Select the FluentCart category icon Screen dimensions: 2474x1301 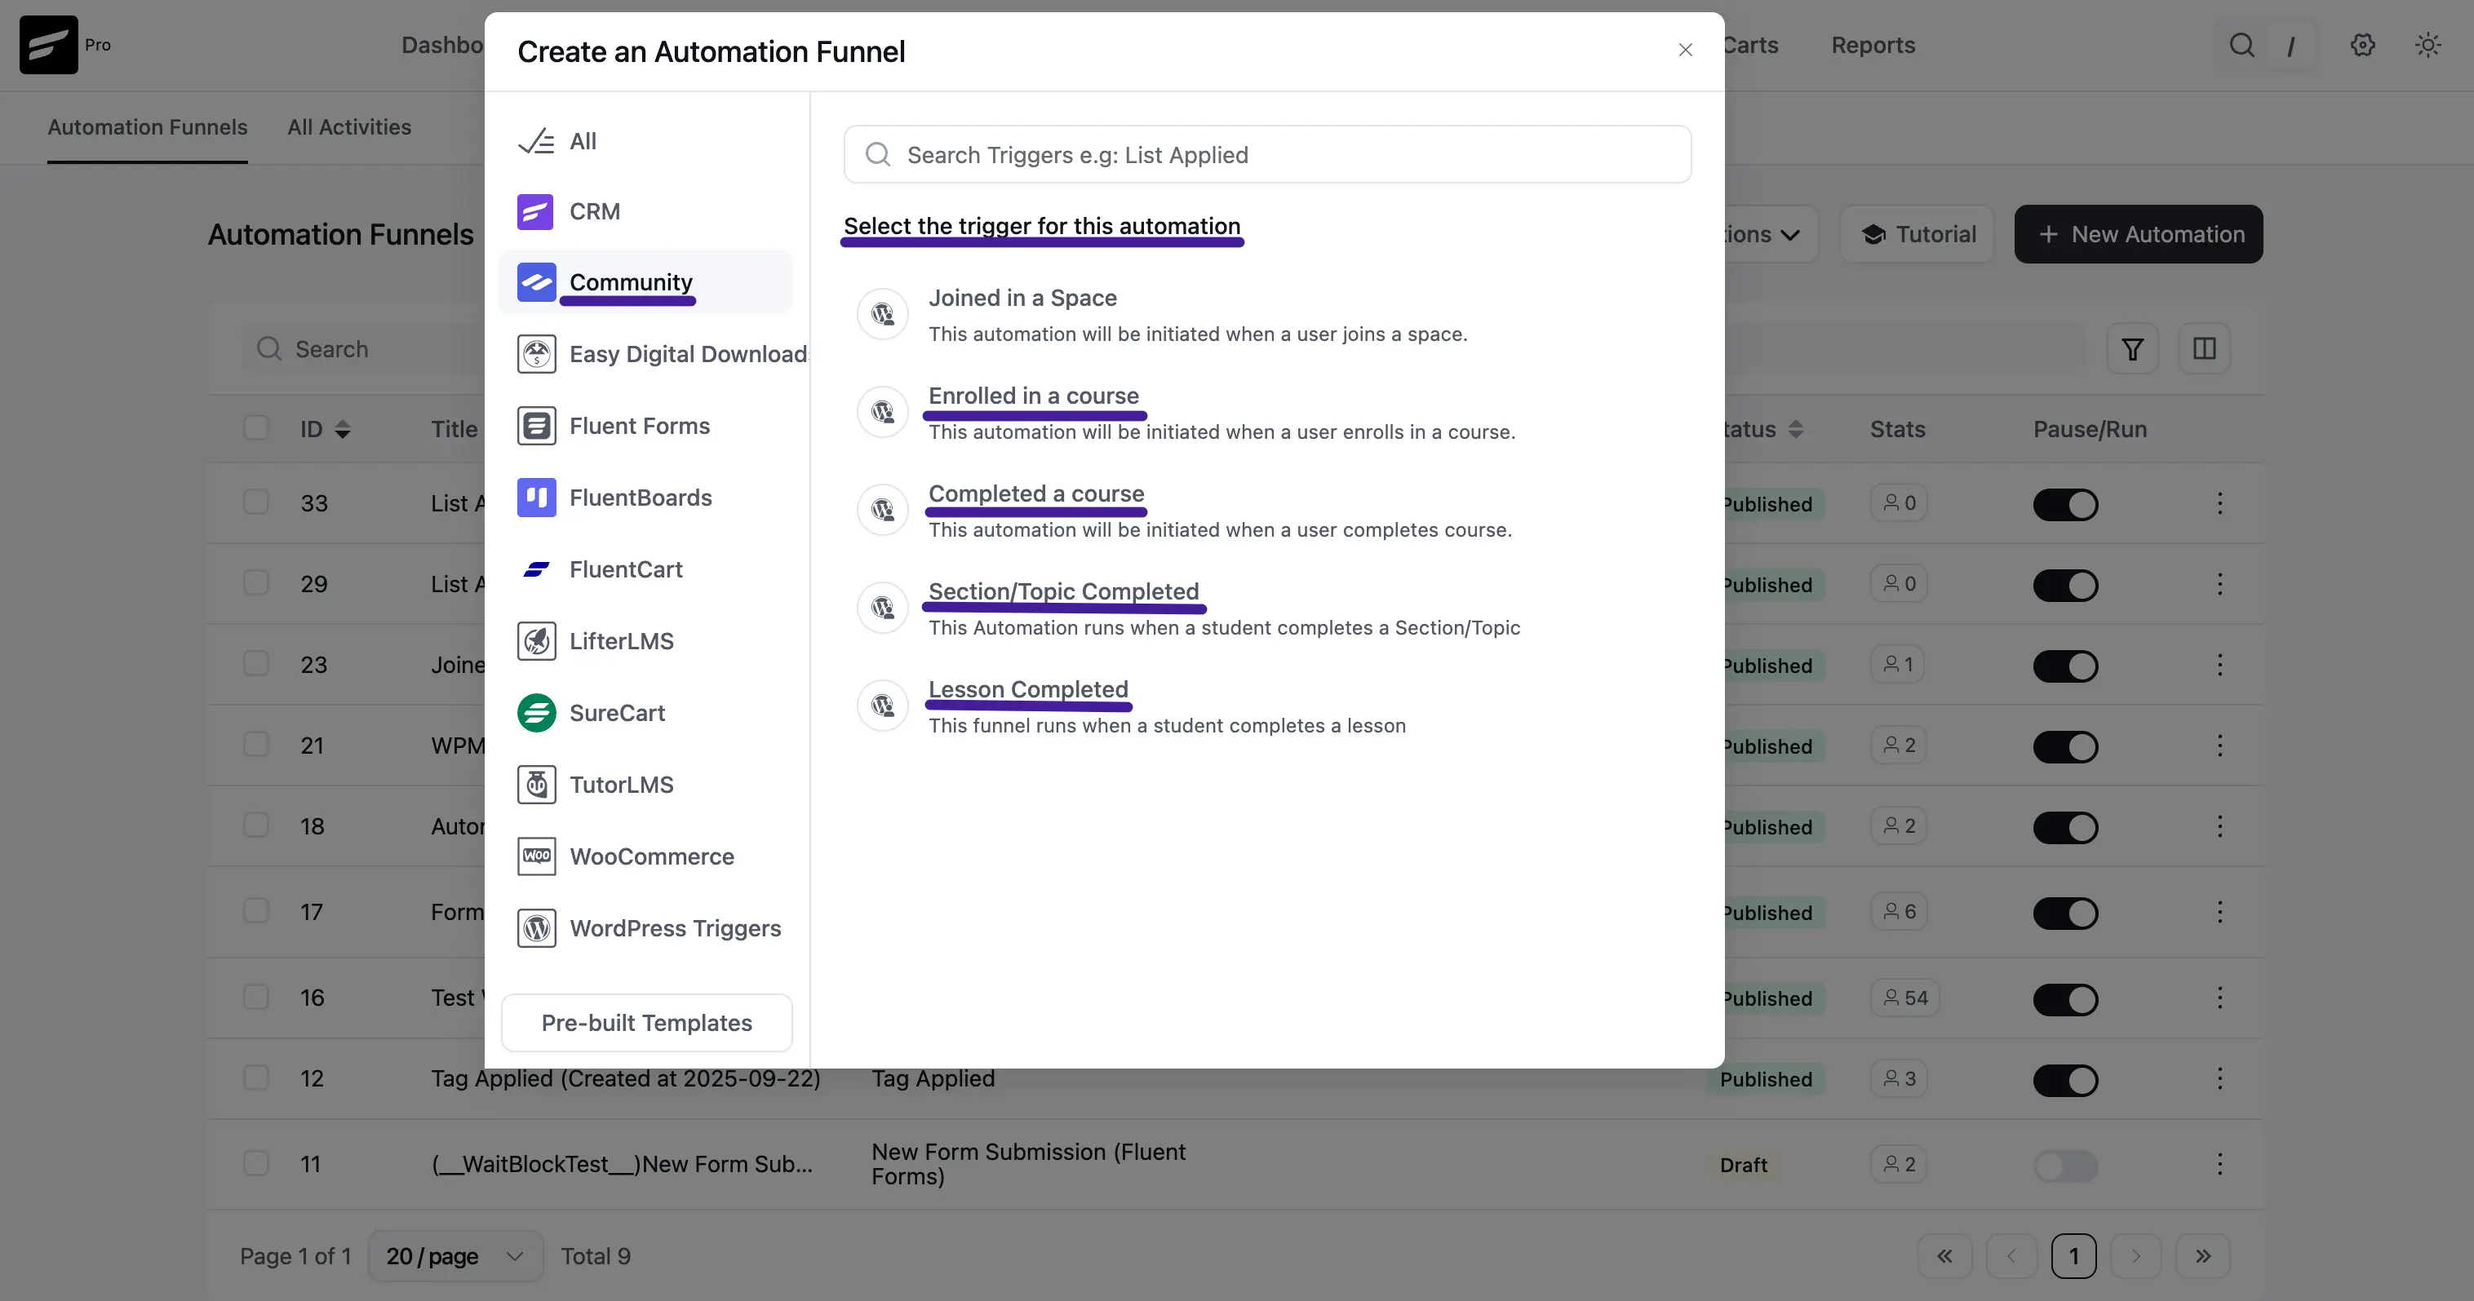[536, 569]
